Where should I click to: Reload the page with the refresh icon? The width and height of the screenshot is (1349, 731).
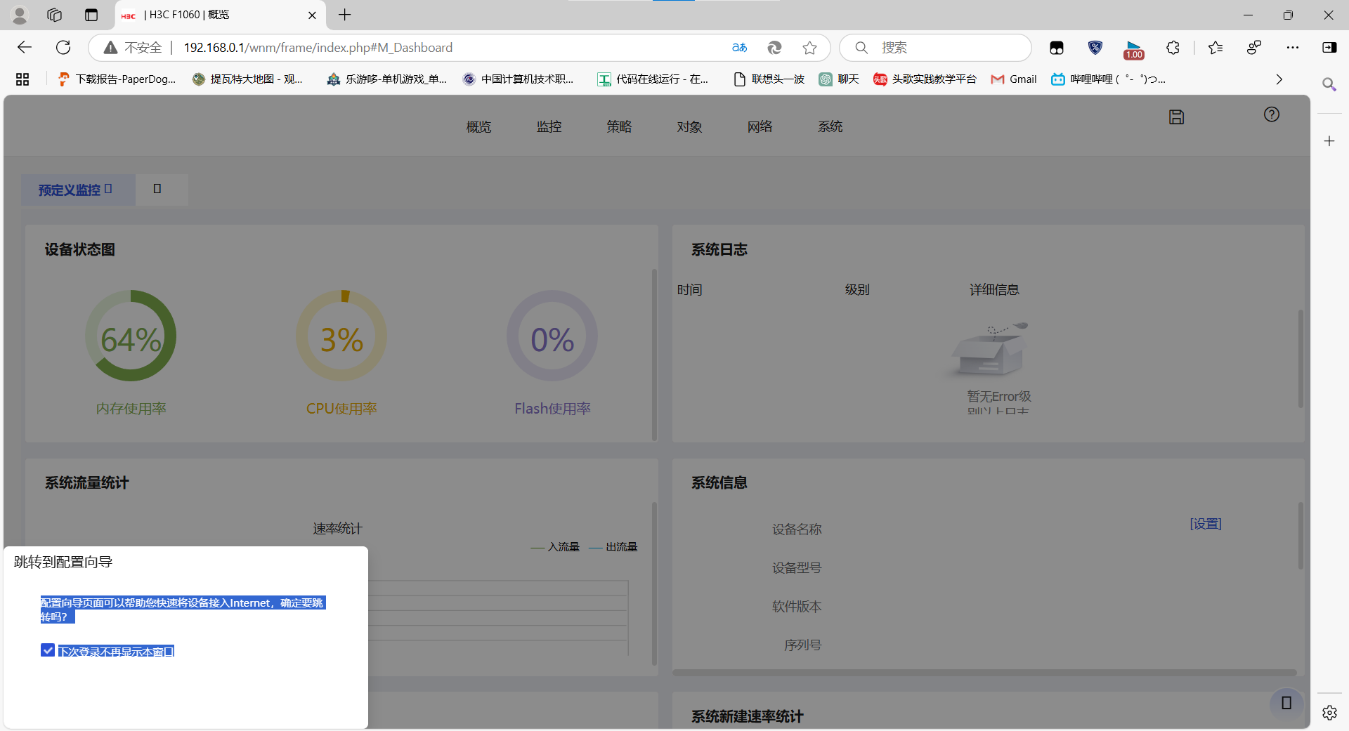(x=63, y=47)
